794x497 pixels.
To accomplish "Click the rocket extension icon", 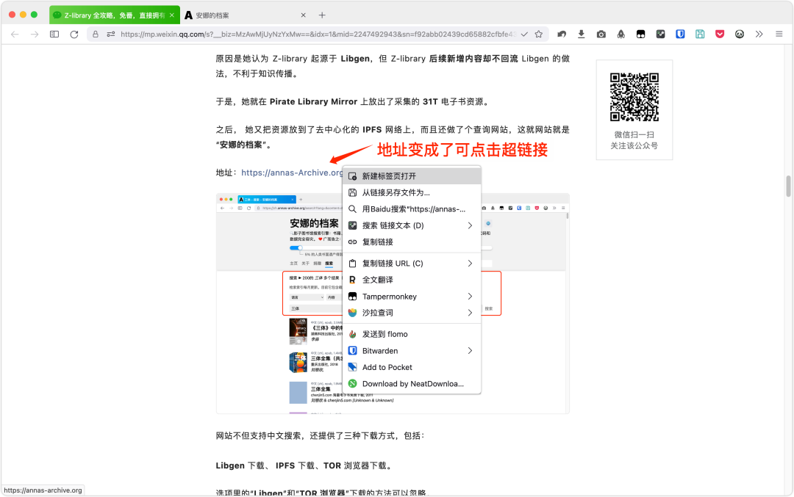I will [620, 35].
